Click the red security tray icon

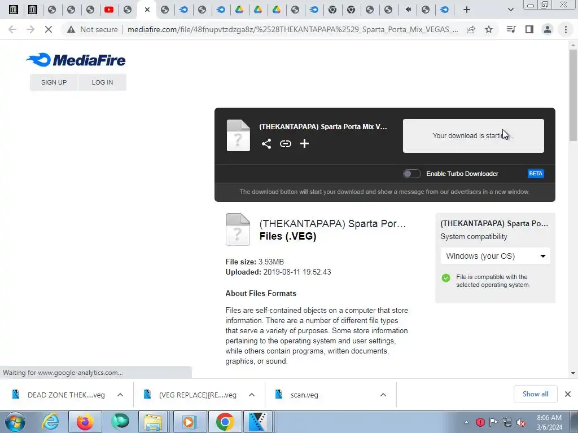click(480, 422)
